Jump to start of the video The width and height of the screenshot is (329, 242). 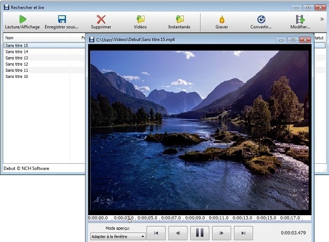click(156, 233)
